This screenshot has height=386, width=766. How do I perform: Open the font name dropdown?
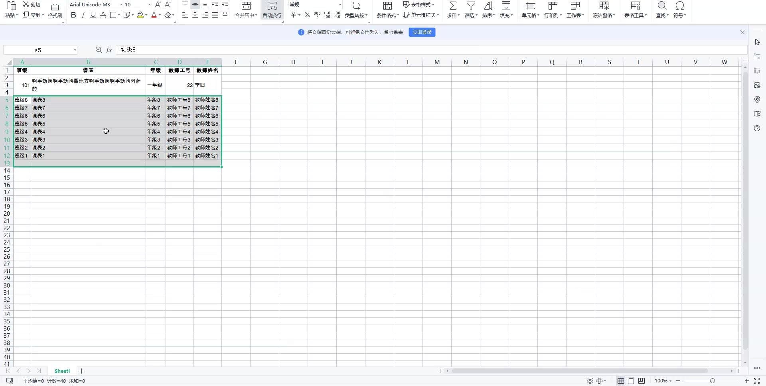tap(121, 5)
